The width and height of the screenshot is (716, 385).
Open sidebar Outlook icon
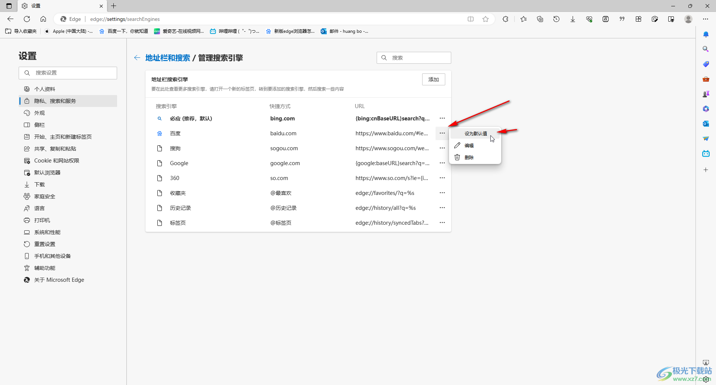706,124
